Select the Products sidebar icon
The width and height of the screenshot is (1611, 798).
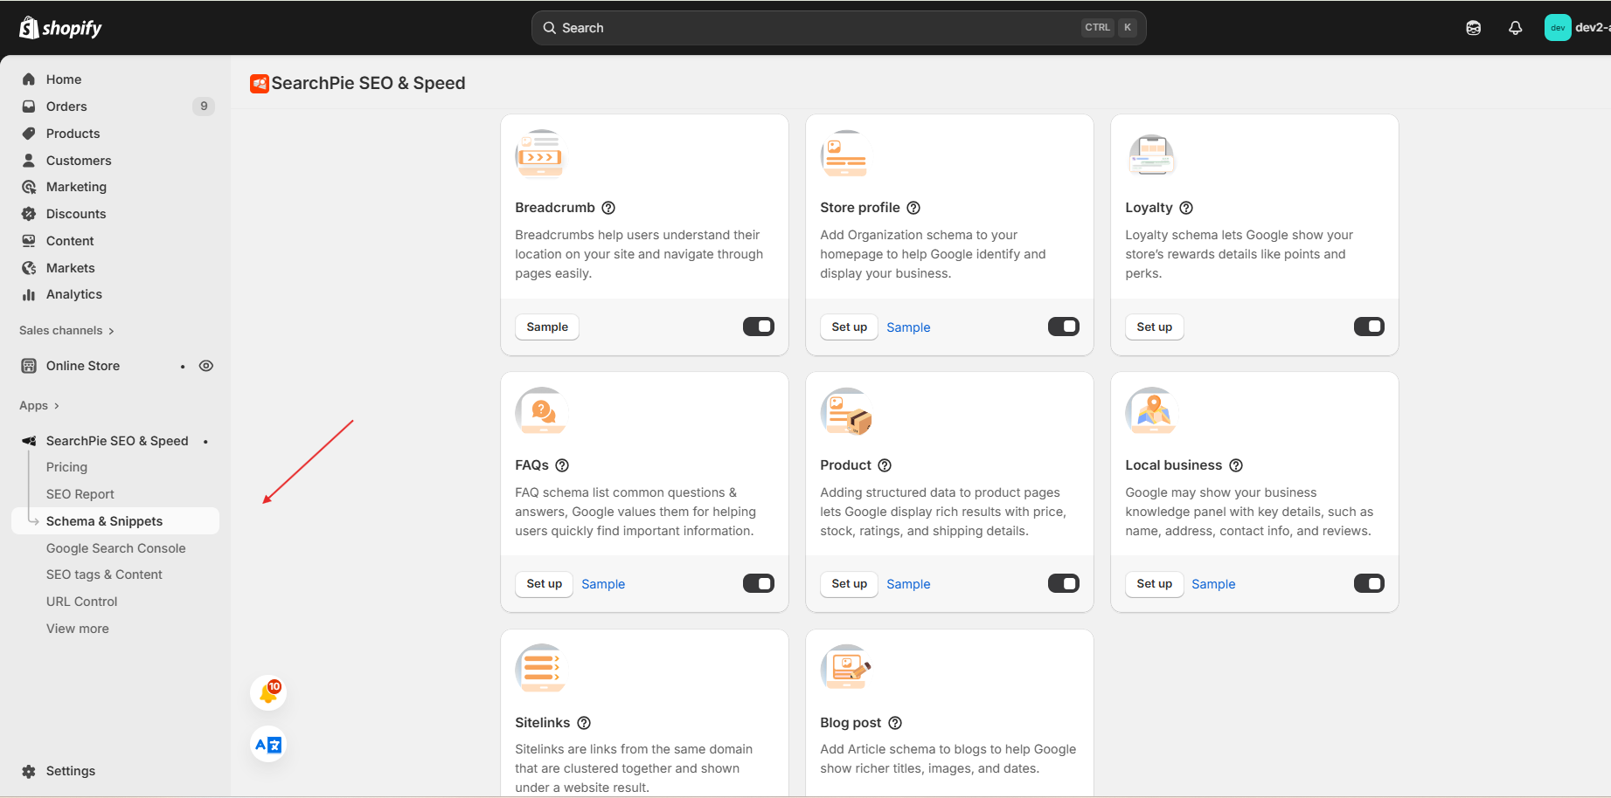(x=30, y=133)
